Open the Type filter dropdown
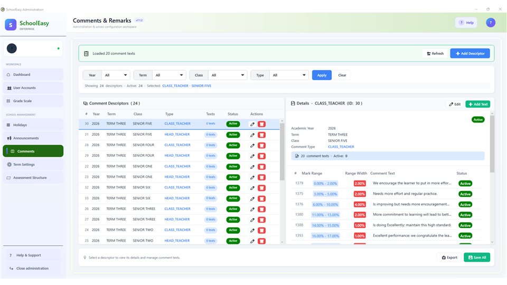 [x=289, y=75]
